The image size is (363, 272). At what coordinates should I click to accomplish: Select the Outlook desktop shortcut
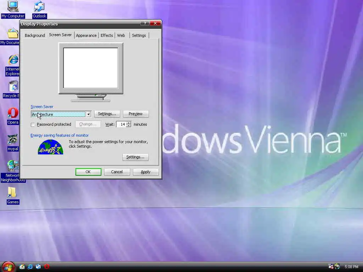(39, 9)
